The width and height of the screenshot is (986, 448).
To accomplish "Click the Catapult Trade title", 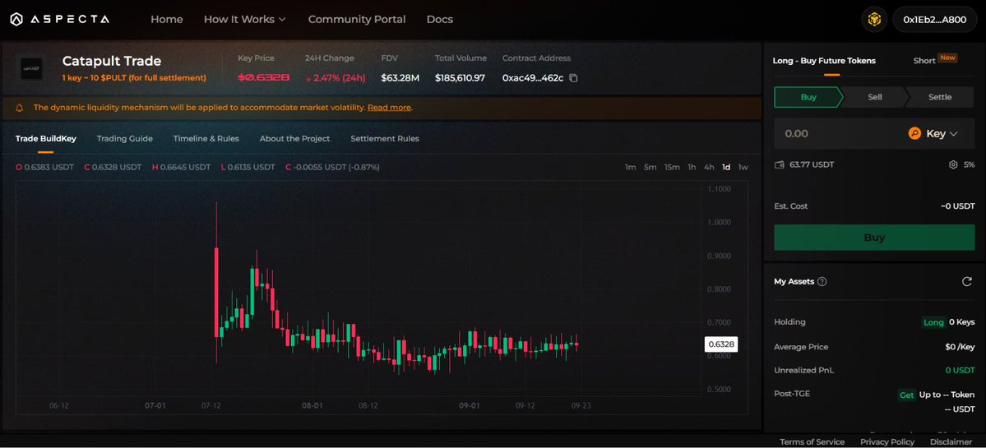I will 112,61.
